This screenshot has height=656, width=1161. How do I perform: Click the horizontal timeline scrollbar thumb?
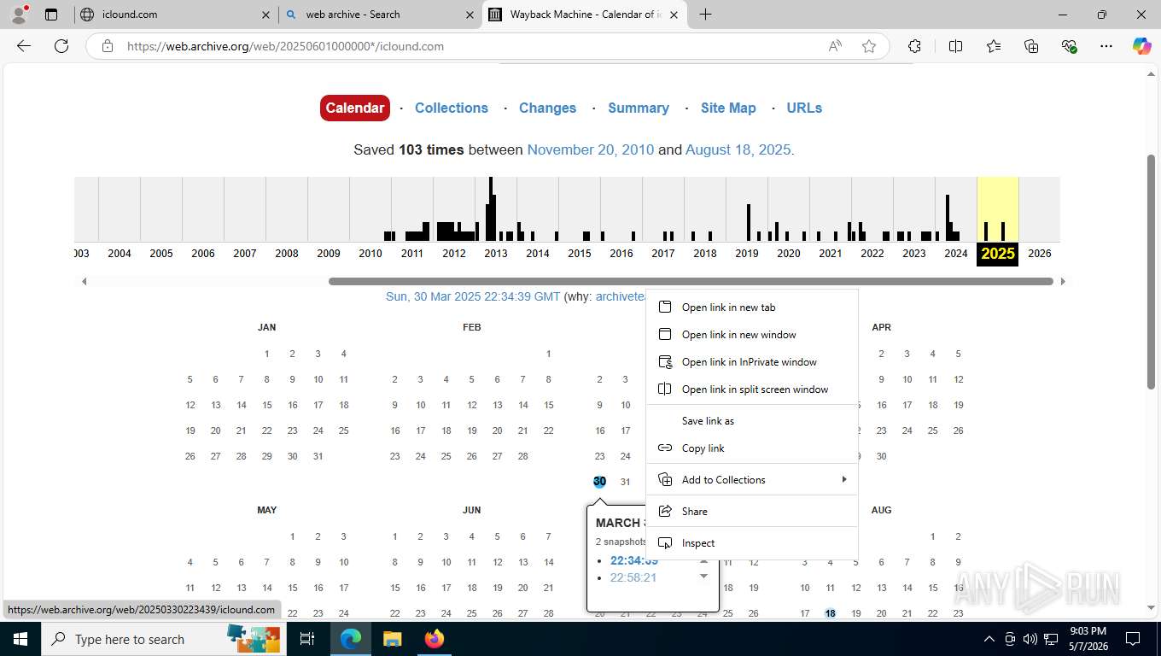691,281
